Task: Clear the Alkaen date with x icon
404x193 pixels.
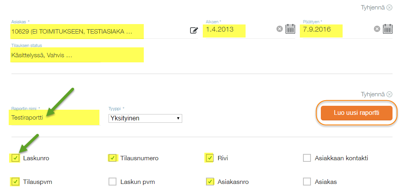Action: click(x=280, y=29)
